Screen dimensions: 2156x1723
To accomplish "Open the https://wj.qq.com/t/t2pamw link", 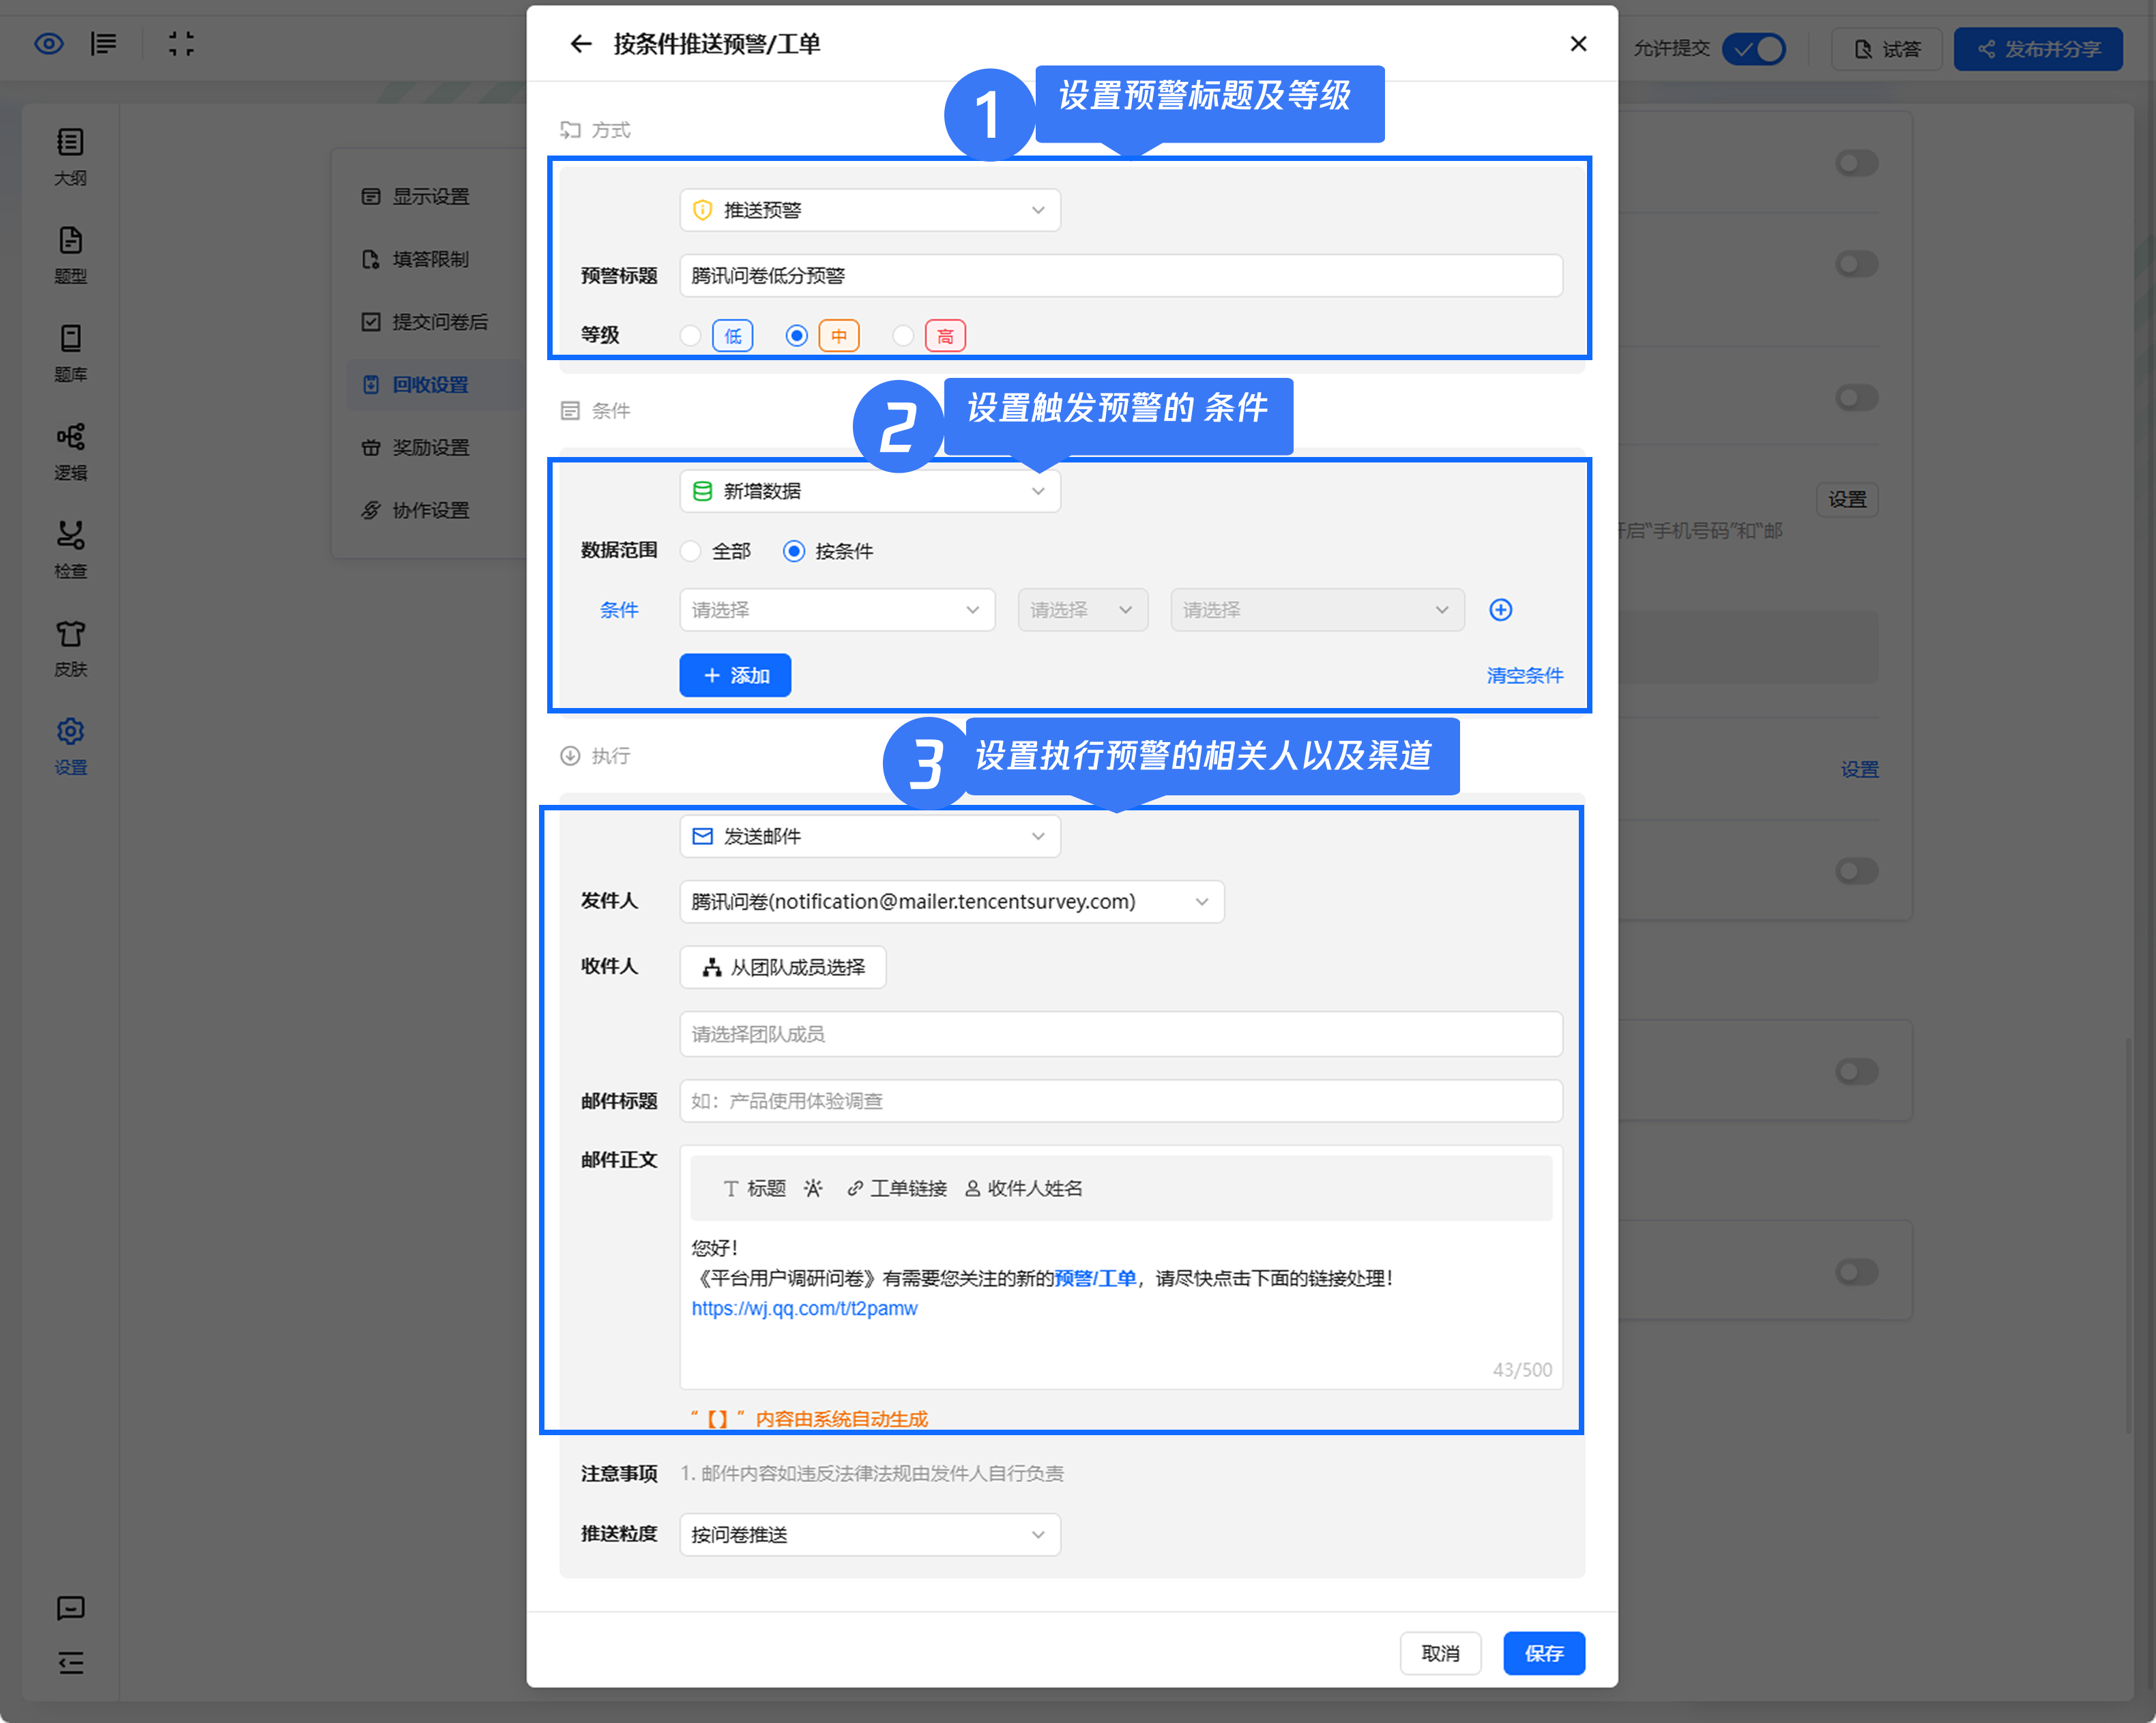I will coord(804,1308).
